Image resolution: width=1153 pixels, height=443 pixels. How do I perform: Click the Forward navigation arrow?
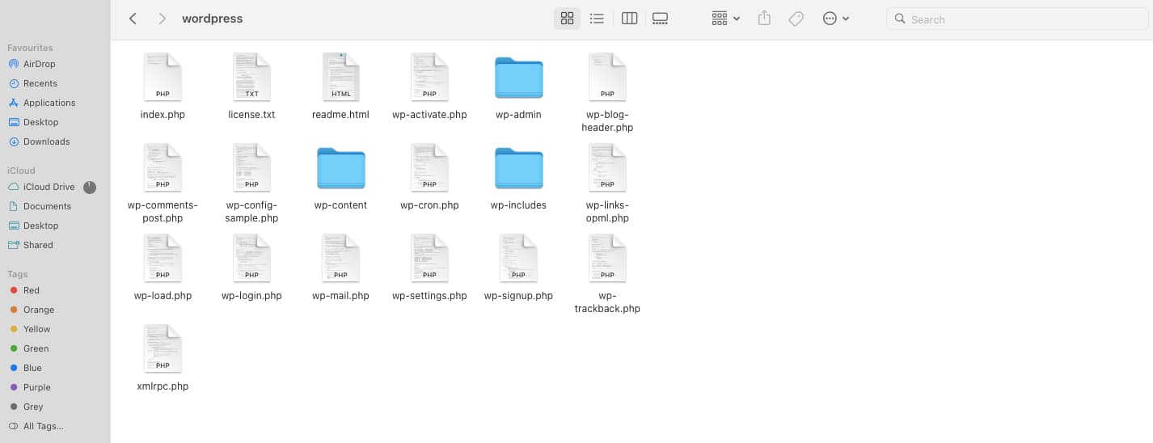click(x=162, y=19)
